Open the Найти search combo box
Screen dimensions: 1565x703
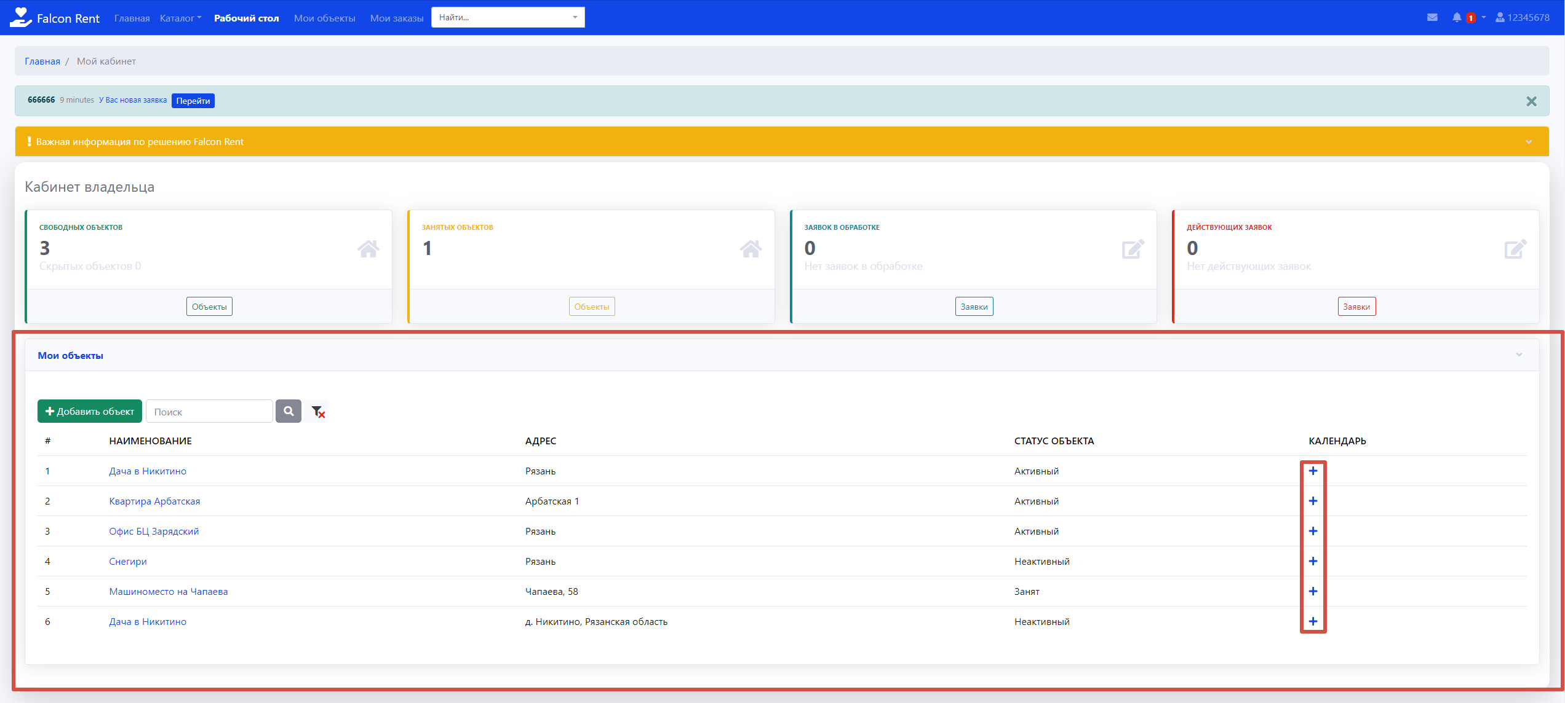click(508, 17)
